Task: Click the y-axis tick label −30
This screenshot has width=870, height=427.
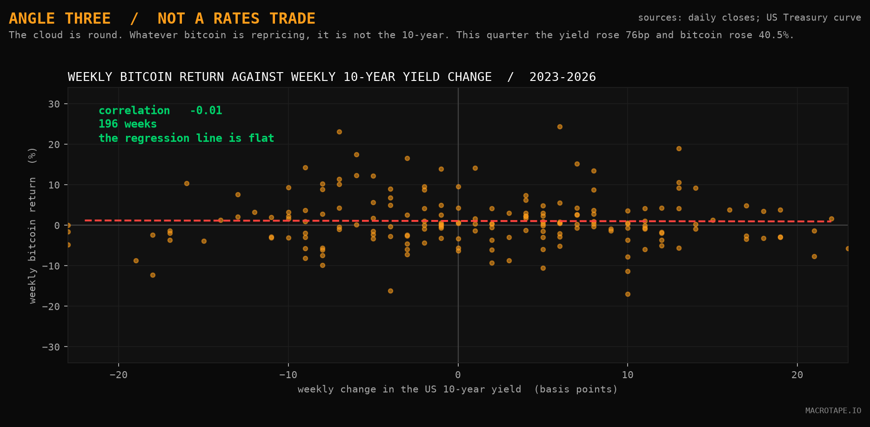Action: 51,347
